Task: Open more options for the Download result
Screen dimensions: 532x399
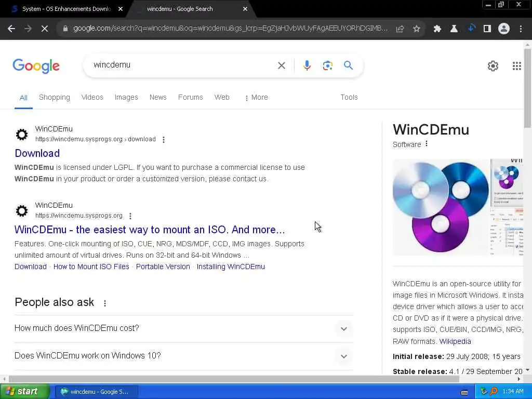Action: [164, 139]
